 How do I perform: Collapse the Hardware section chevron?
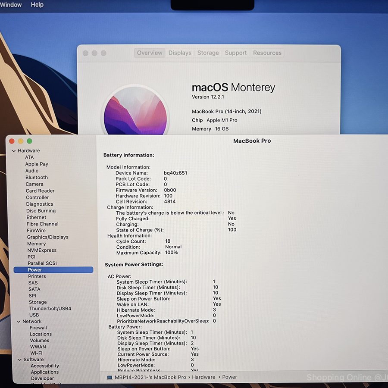click(x=14, y=151)
